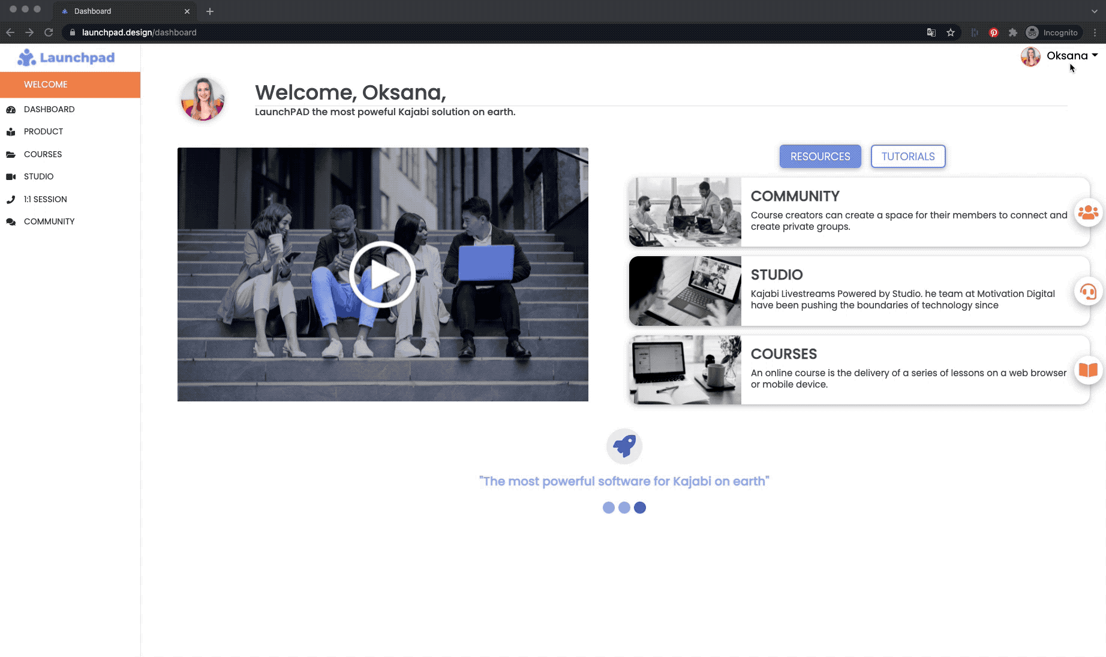Click the Pinterest extension icon
Viewport: 1106px width, 657px height.
point(994,32)
